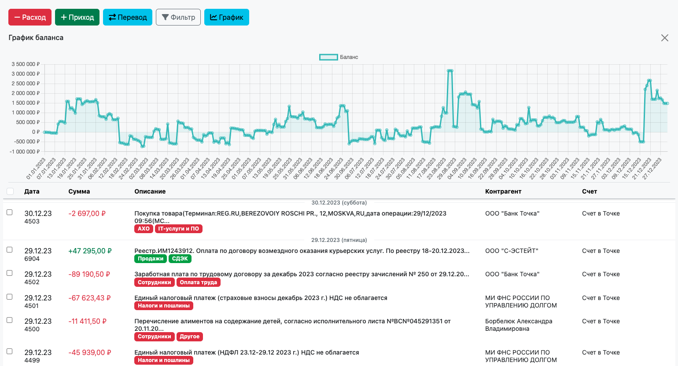This screenshot has height=366, width=678.
Task: Select the salary payment row checkbox 4502
Action: [x=10, y=273]
